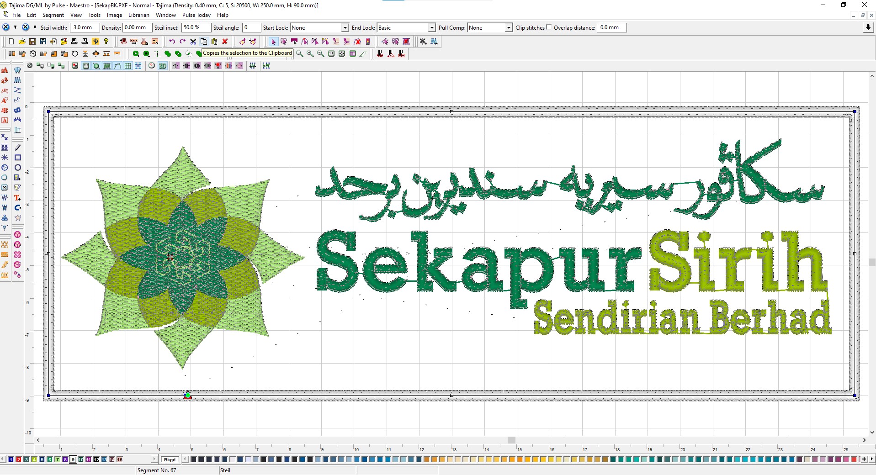The width and height of the screenshot is (876, 475).
Task: Click the Bkgd background color button
Action: click(x=170, y=459)
